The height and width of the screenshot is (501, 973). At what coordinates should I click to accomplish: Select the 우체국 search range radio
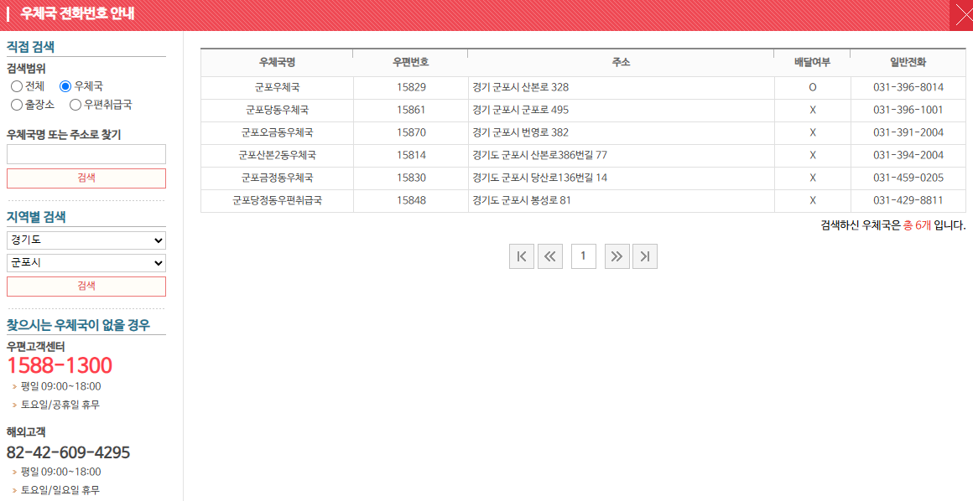point(65,86)
